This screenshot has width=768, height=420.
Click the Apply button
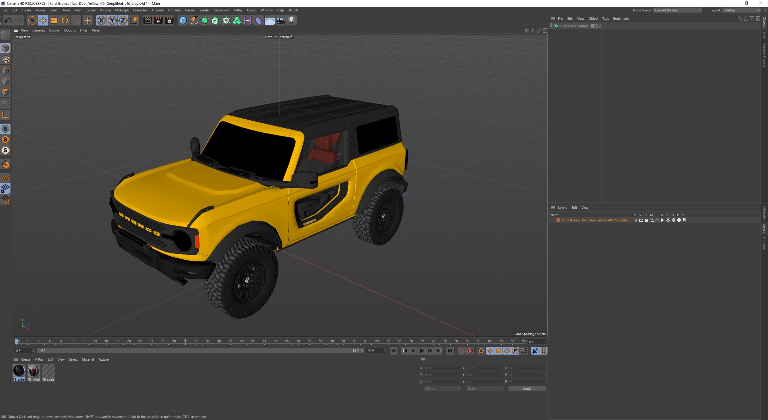(527, 388)
